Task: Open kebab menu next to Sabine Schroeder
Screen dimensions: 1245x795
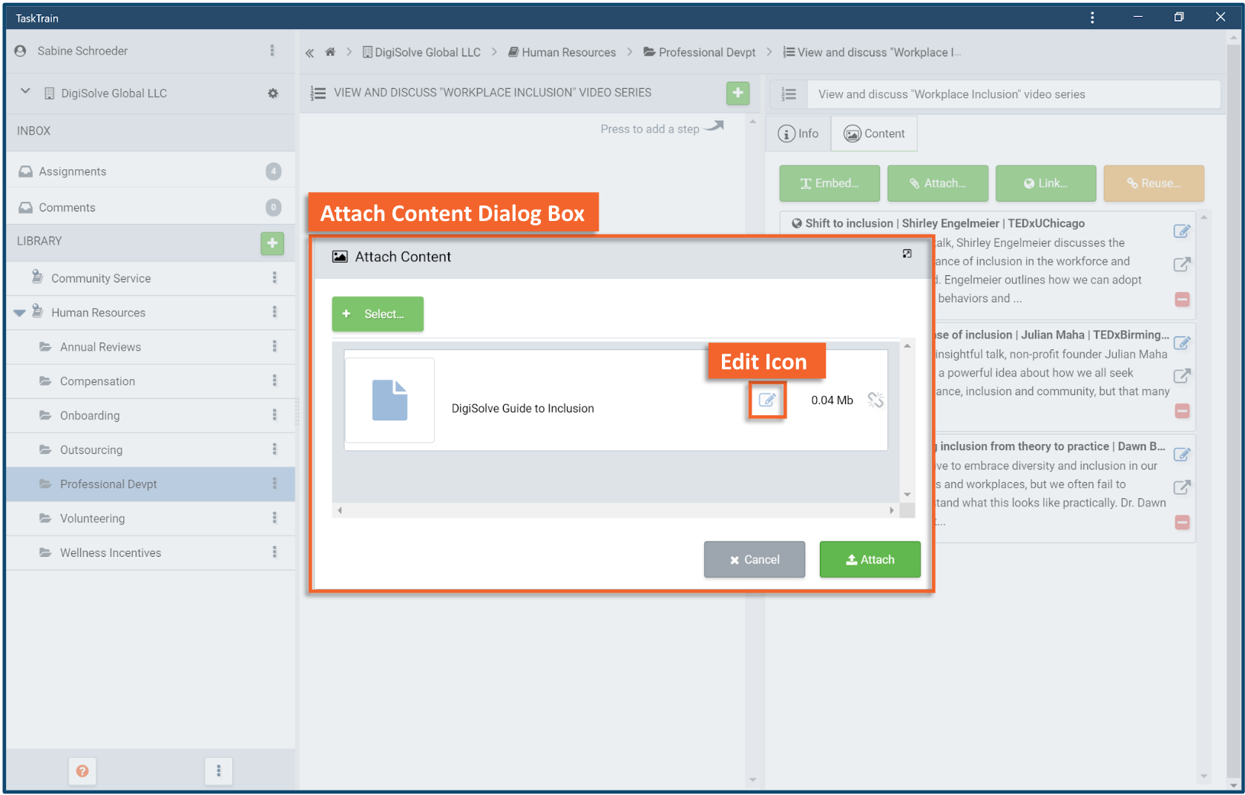Action: point(272,50)
